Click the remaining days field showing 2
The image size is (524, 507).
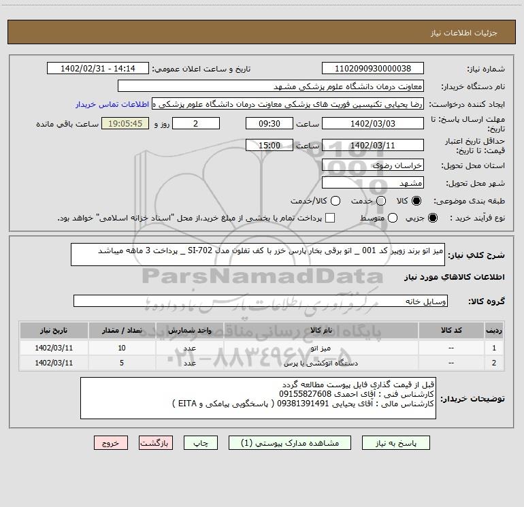(x=196, y=123)
